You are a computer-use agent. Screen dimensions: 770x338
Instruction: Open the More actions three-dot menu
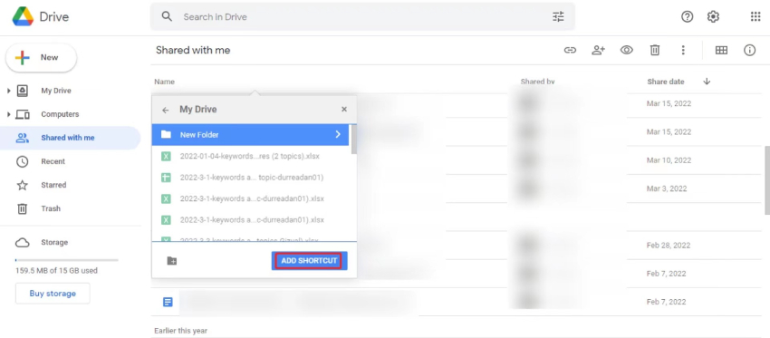pos(683,50)
